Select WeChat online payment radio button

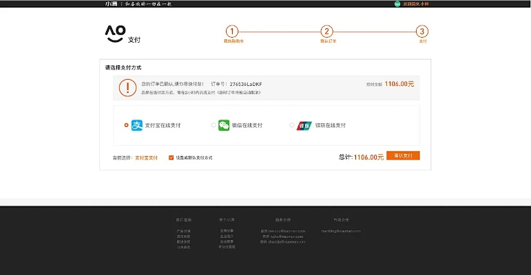coord(214,125)
